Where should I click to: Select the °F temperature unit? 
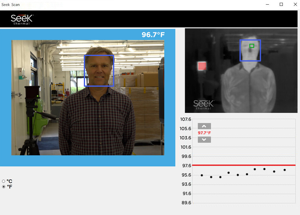pyautogui.click(x=3, y=187)
